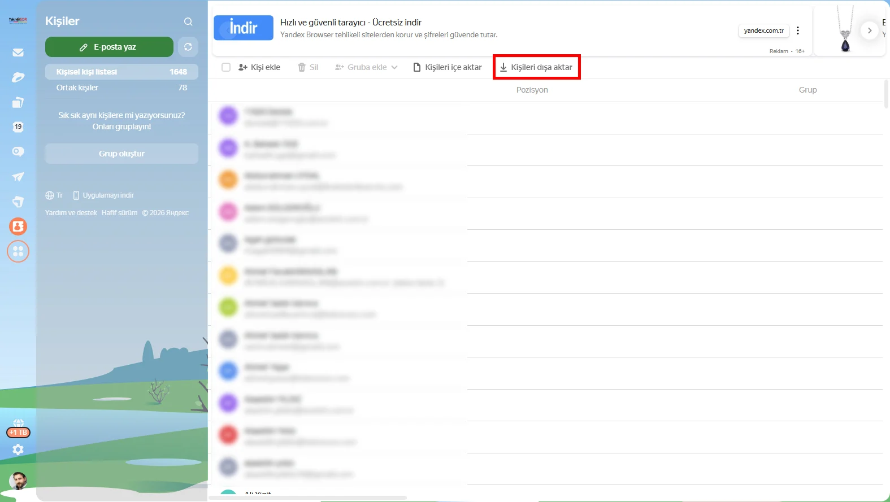Click Kişileri dışa aktar
The width and height of the screenshot is (890, 502).
click(536, 67)
